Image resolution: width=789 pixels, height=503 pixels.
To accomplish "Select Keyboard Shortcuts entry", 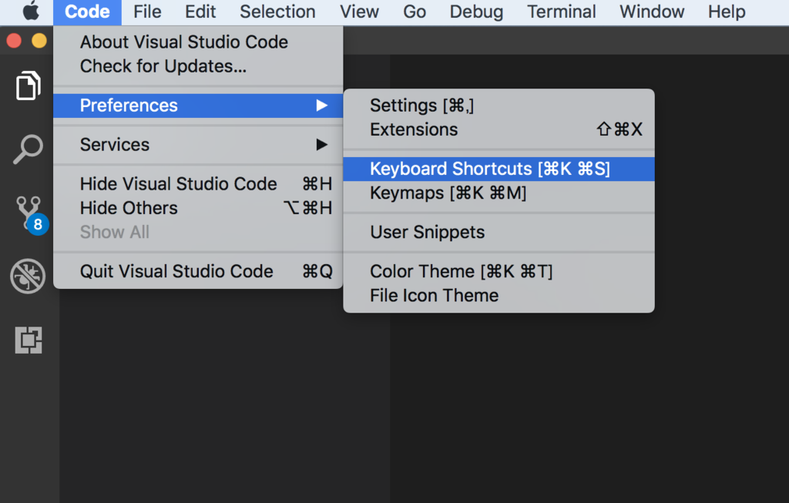I will click(x=499, y=169).
